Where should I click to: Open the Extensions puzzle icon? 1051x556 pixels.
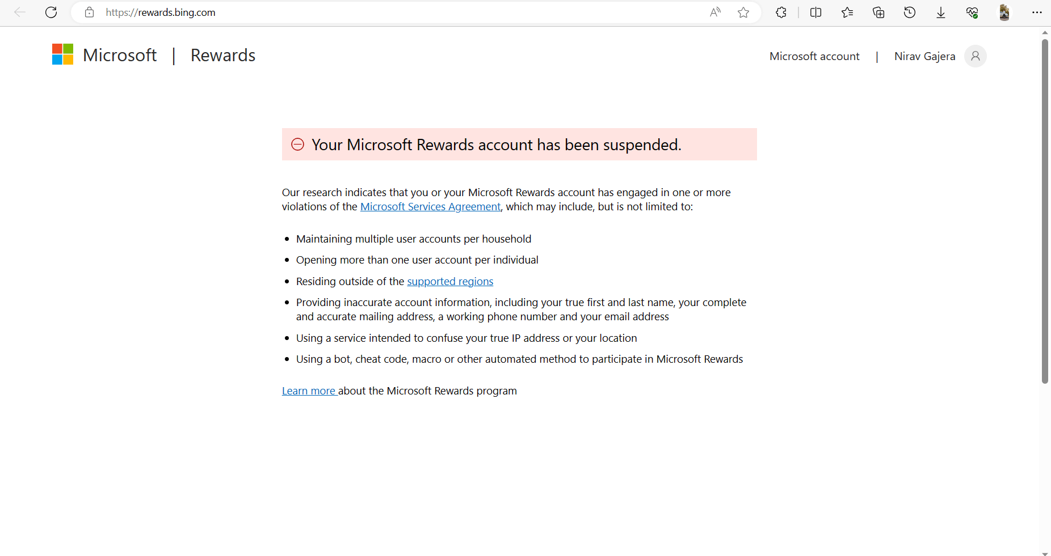tap(781, 12)
